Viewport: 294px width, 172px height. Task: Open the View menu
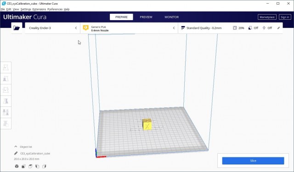(x=16, y=9)
